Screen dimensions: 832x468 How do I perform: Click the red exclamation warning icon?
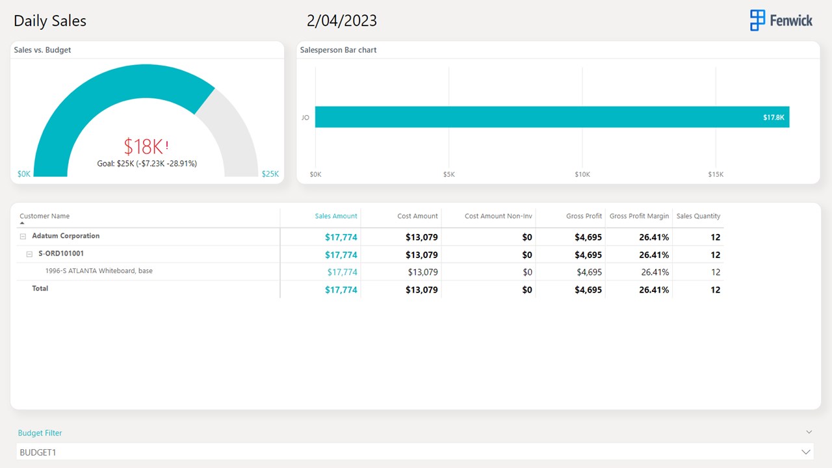click(x=167, y=146)
